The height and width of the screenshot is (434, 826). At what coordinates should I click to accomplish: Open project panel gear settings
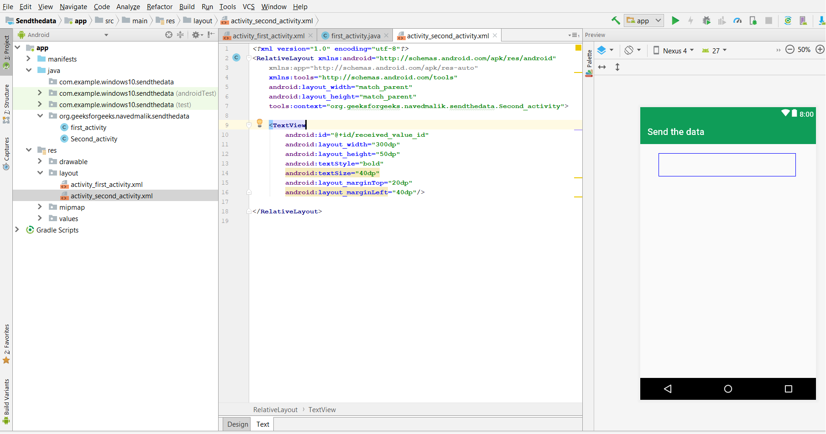coord(197,35)
